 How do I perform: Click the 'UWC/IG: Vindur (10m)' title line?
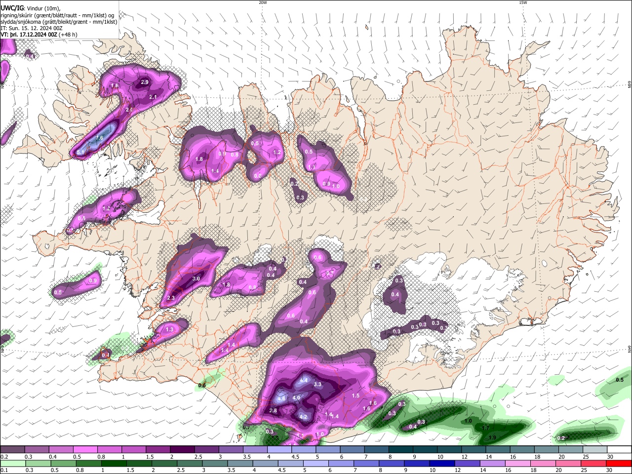click(x=30, y=8)
